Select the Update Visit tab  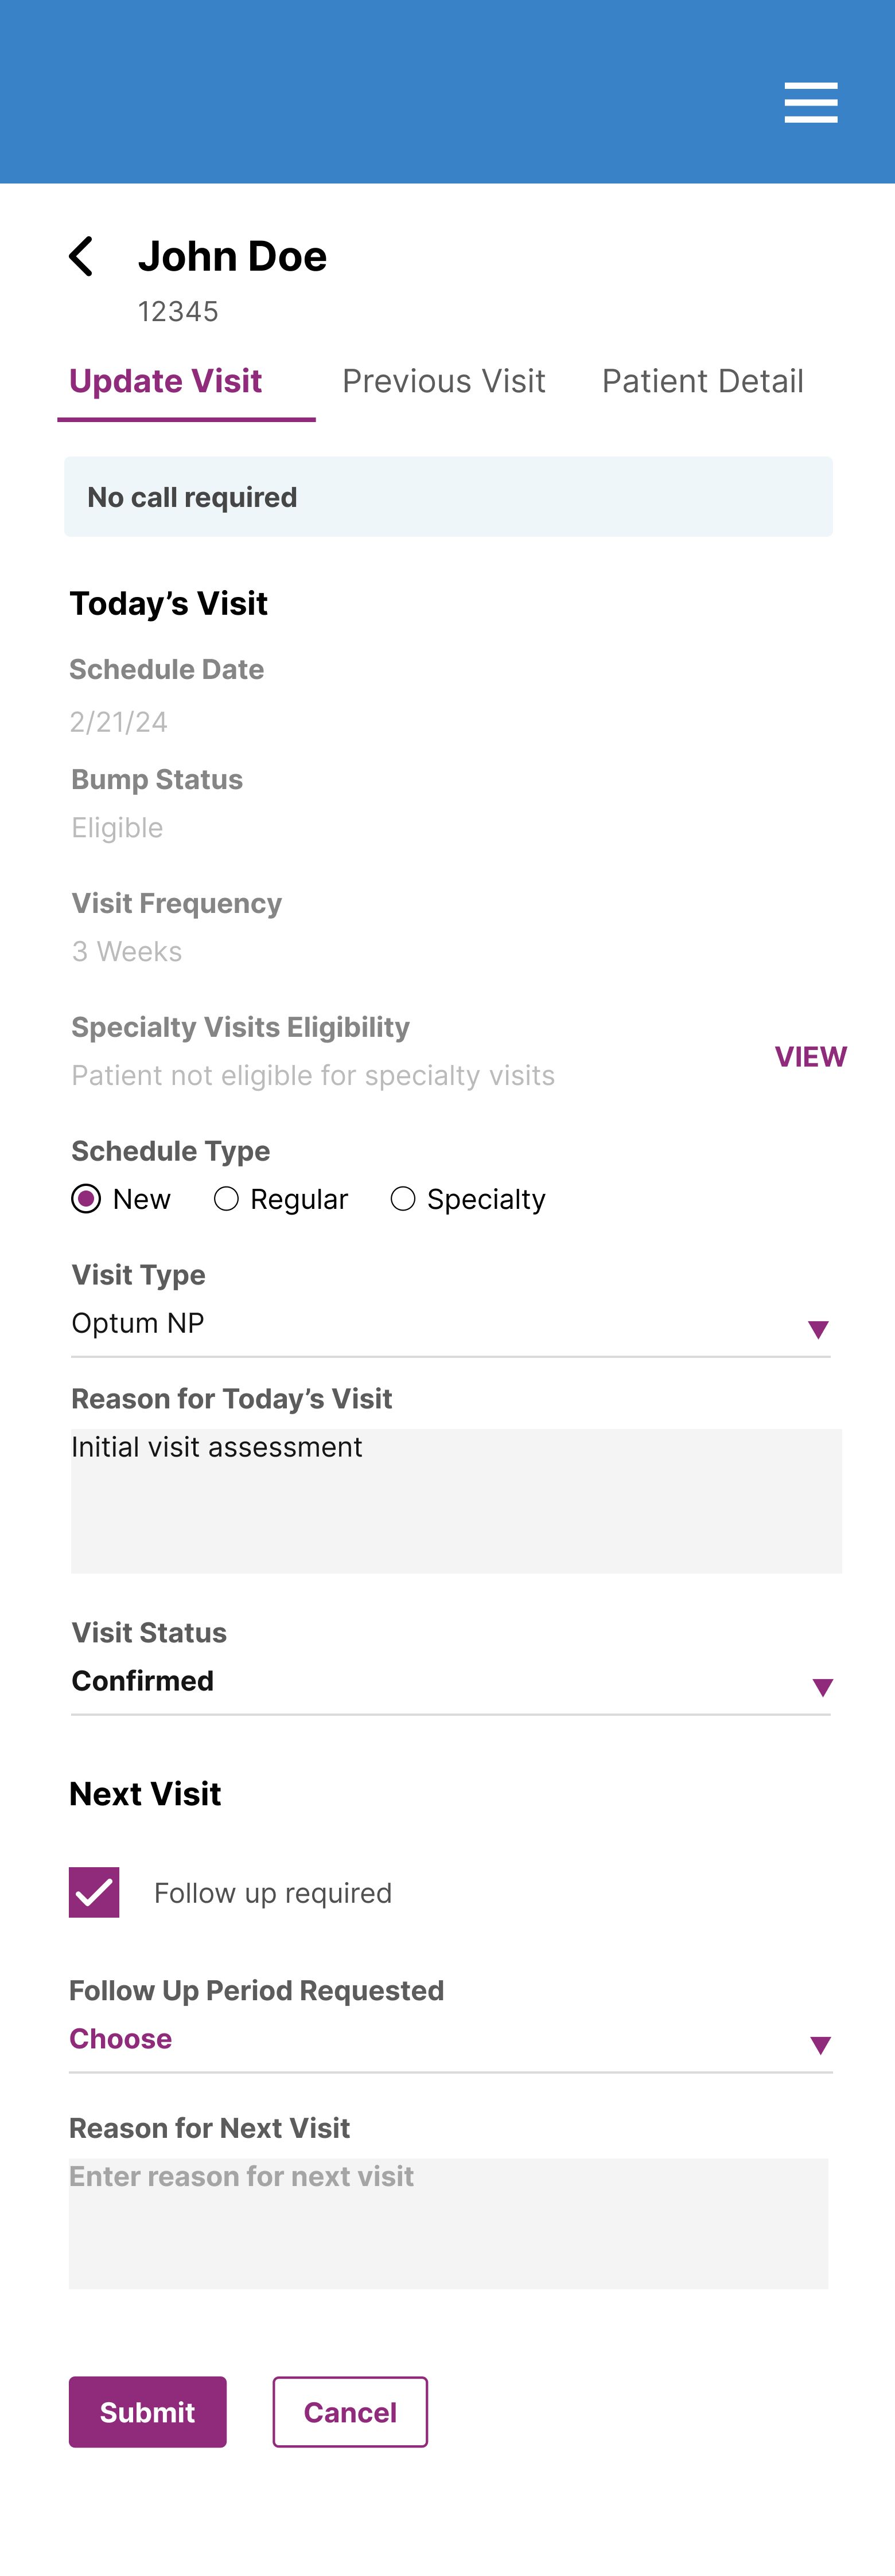coord(166,381)
